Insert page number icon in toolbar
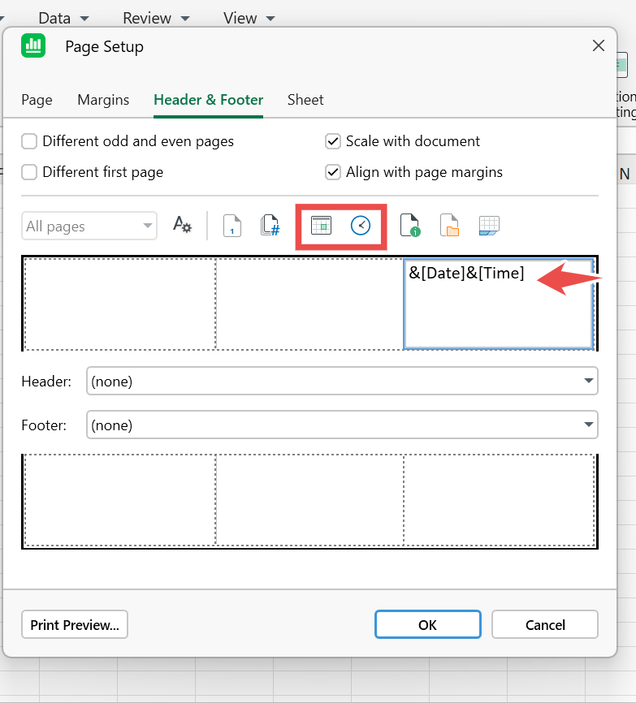636x703 pixels. (x=231, y=225)
